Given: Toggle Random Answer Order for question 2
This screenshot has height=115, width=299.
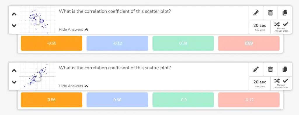Looking at the screenshot, I should (x=281, y=83).
